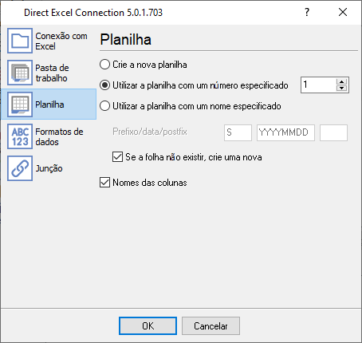Switch to Formatos de dados section label
This screenshot has width=362, height=343.
coord(59,136)
